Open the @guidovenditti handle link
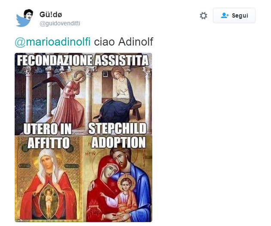 [60, 24]
